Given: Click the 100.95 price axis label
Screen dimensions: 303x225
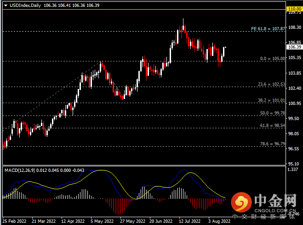Looking at the screenshot, I should pyautogui.click(x=295, y=103).
